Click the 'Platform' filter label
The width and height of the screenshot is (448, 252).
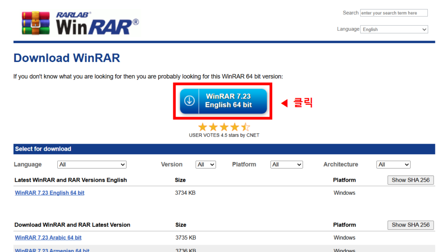pos(244,165)
